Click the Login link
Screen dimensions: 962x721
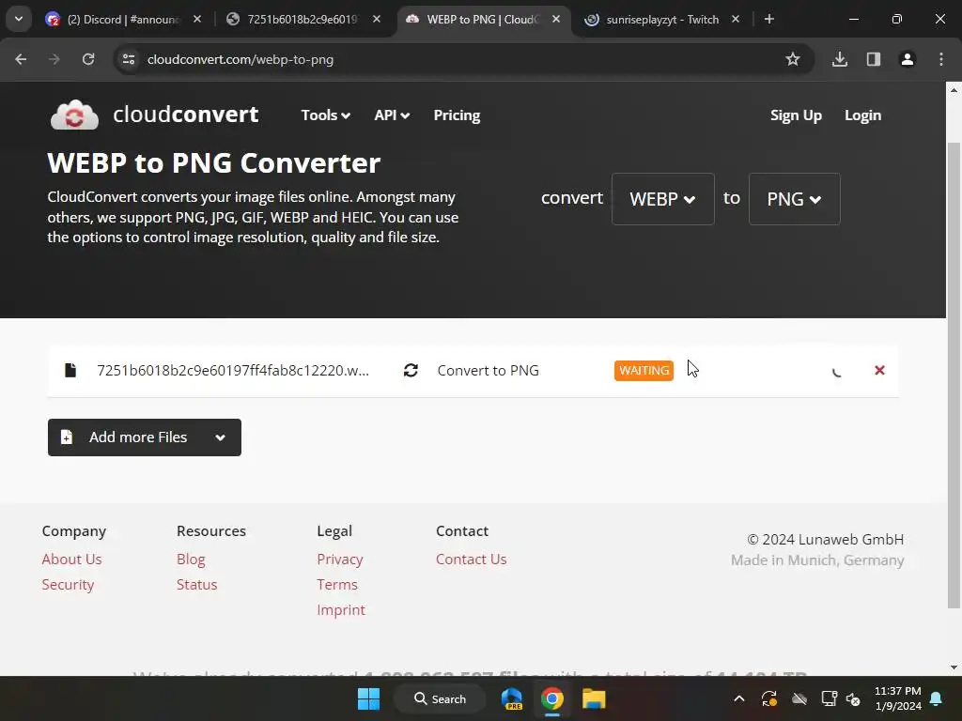click(862, 115)
